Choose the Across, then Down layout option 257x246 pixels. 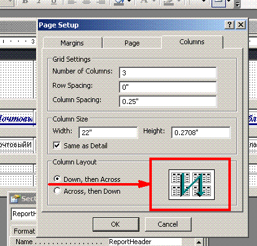click(x=57, y=191)
